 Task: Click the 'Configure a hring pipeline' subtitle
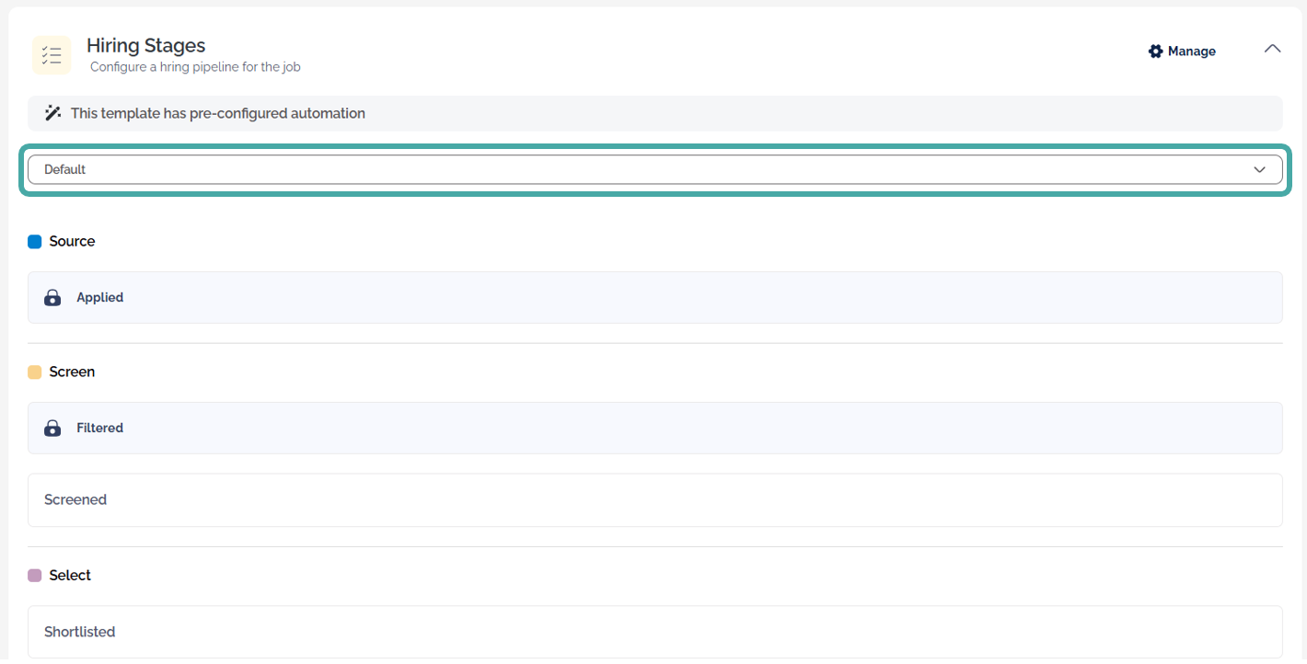[195, 67]
